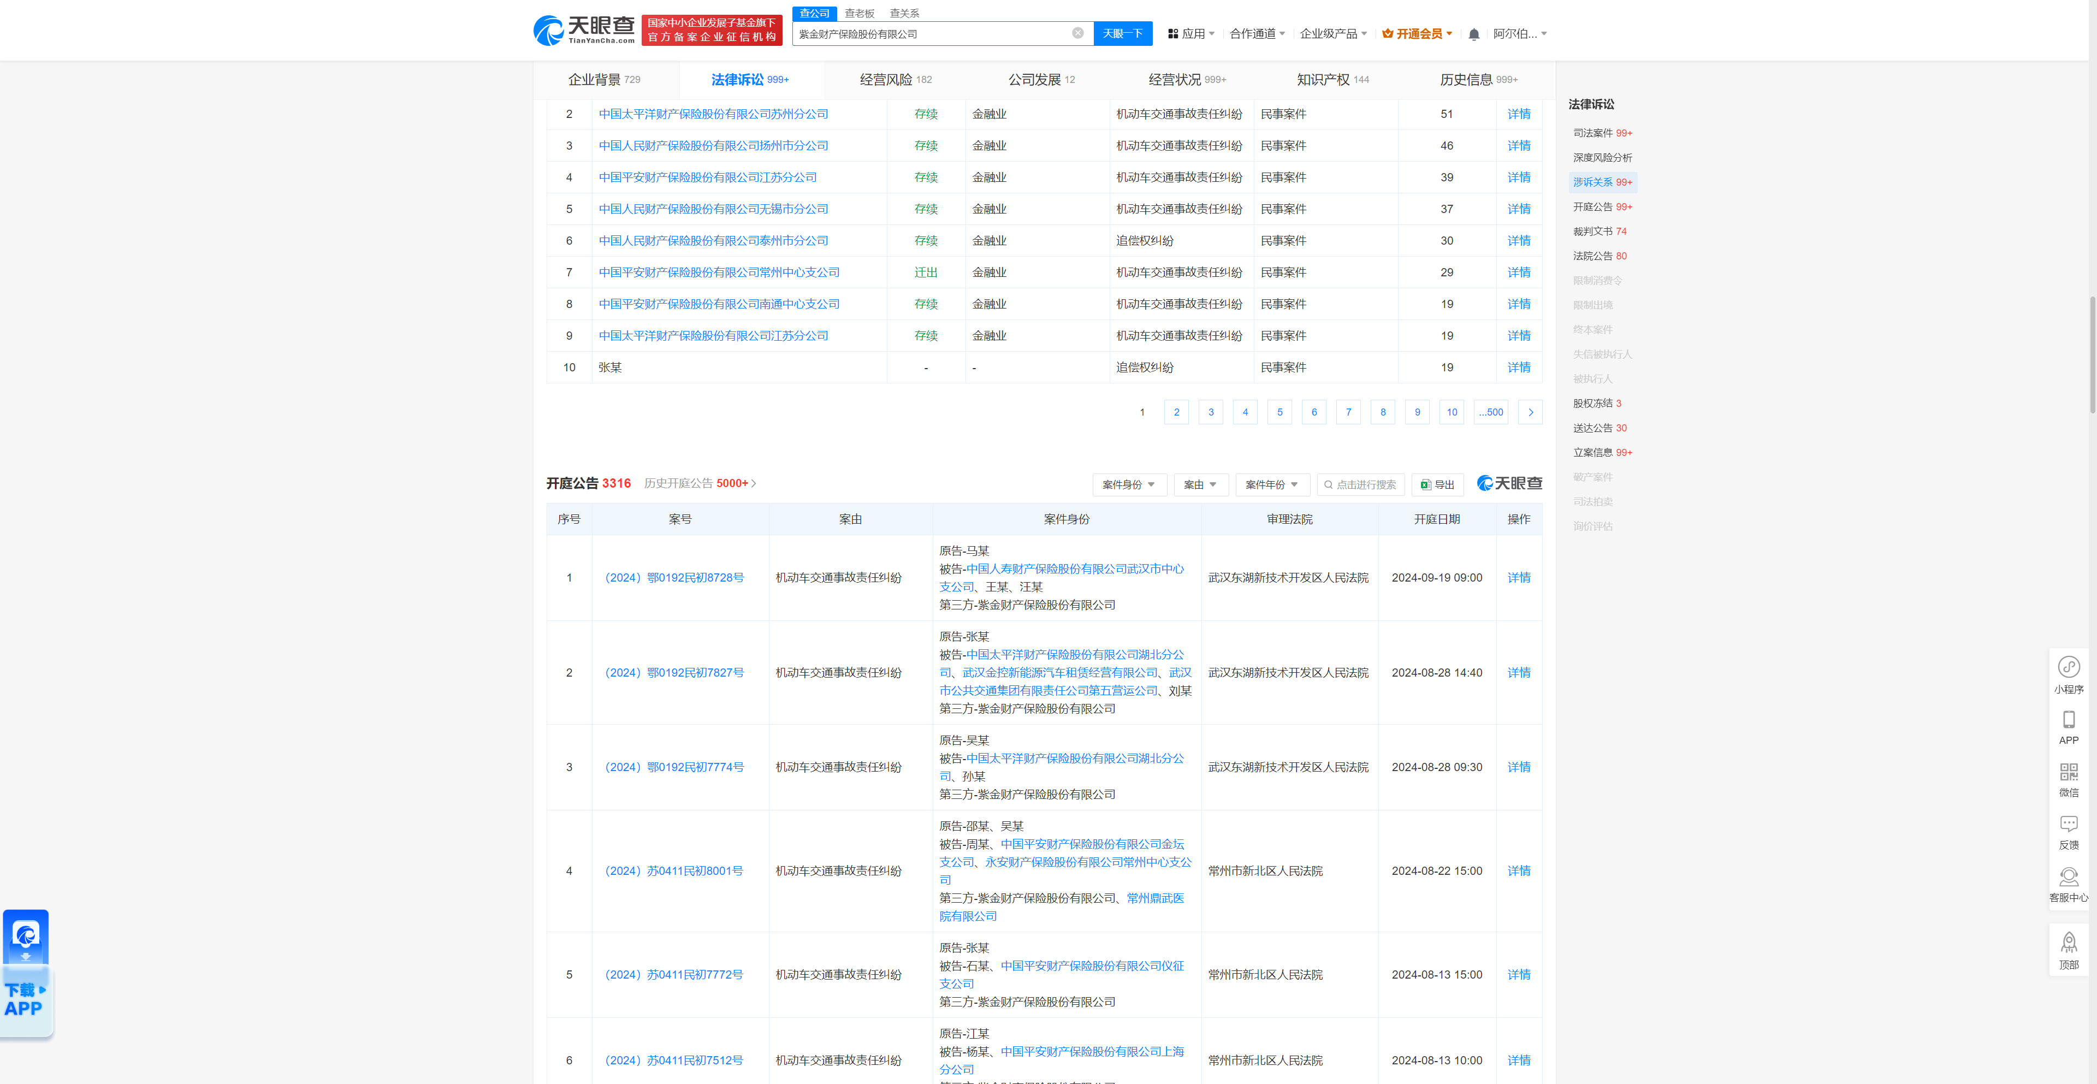Viewport: 2097px width, 1084px height.
Task: Open case link (2024)鄂0192民初8728号
Action: pyautogui.click(x=674, y=578)
